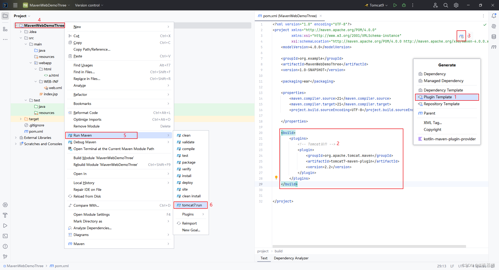Close the pom.xml editor tab
499x270 pixels.
[321, 16]
